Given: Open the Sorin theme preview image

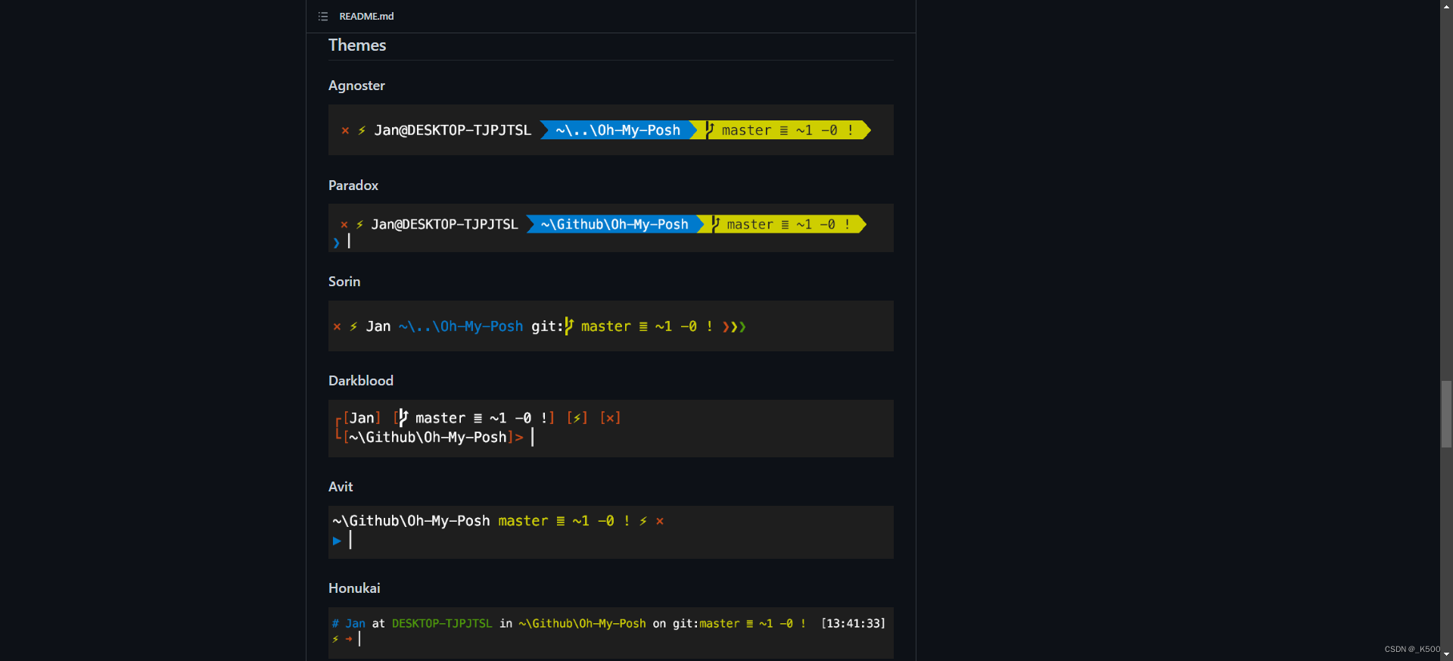Looking at the screenshot, I should pos(611,326).
